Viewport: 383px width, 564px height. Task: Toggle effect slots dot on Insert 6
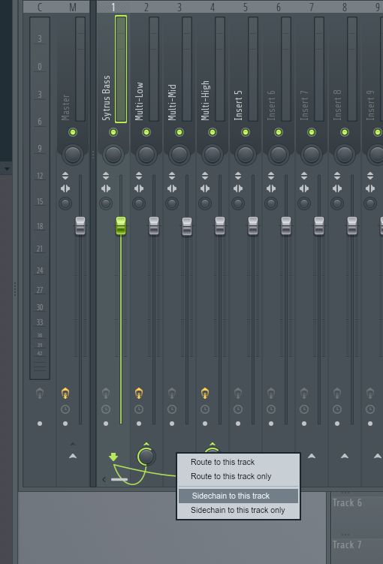tap(271, 424)
